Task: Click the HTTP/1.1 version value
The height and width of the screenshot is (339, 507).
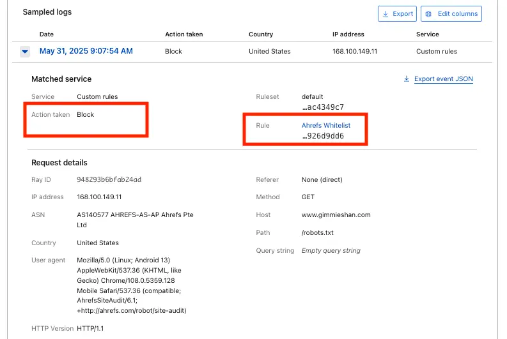Action: pyautogui.click(x=90, y=328)
